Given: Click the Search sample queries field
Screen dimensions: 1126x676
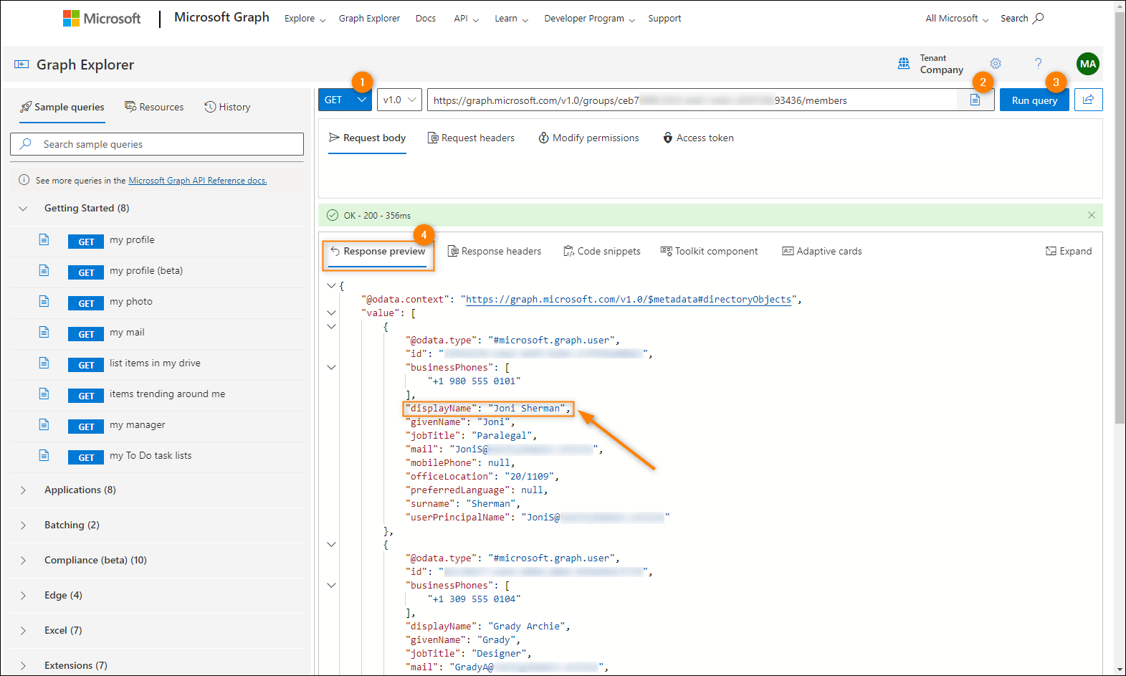Looking at the screenshot, I should coord(157,144).
